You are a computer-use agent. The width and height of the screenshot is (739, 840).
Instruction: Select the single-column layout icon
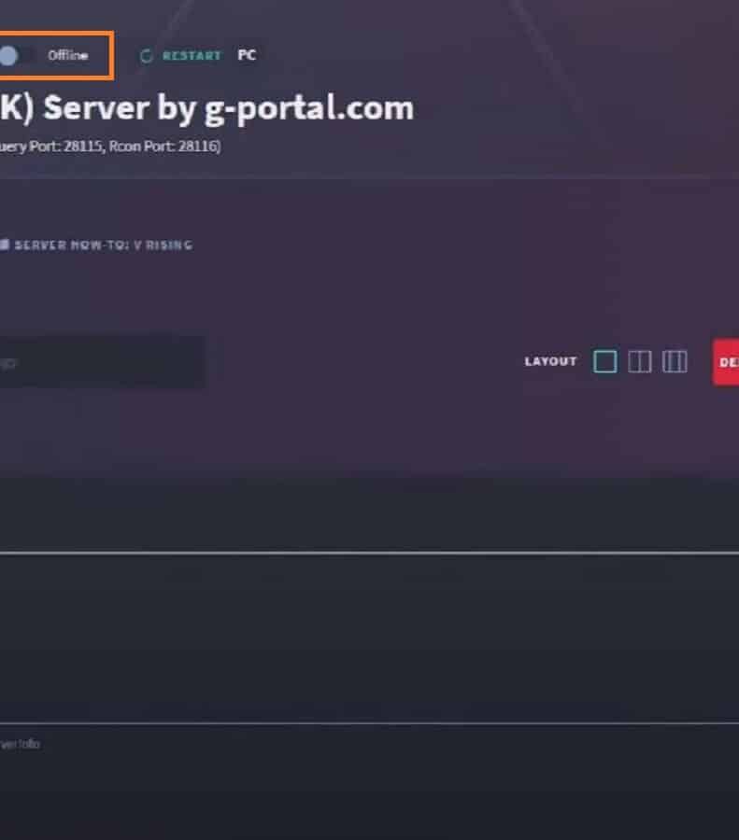[604, 361]
